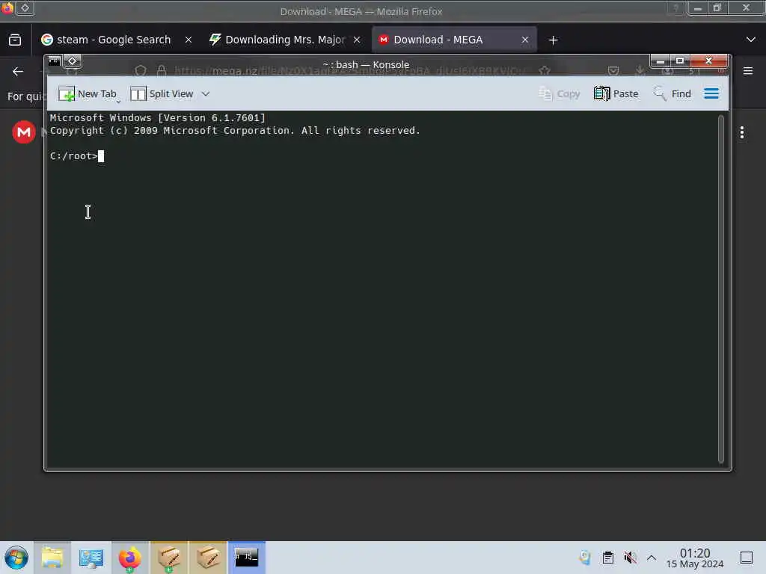Click the 'Copyright (c) 2009 Microsoft Corporation' line
This screenshot has width=766, height=574.
click(x=235, y=131)
